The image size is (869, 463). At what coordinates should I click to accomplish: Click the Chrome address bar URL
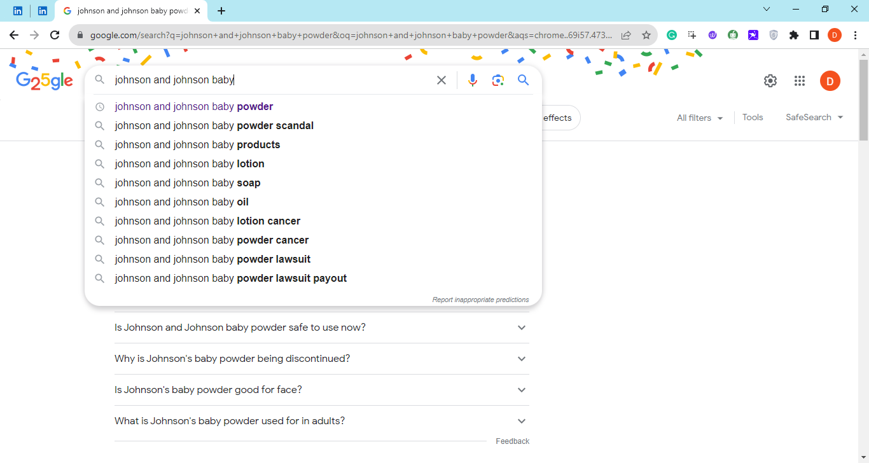coord(351,35)
